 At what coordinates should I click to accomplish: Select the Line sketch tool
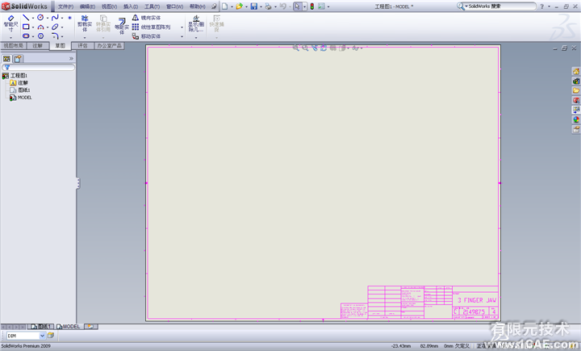click(x=26, y=18)
